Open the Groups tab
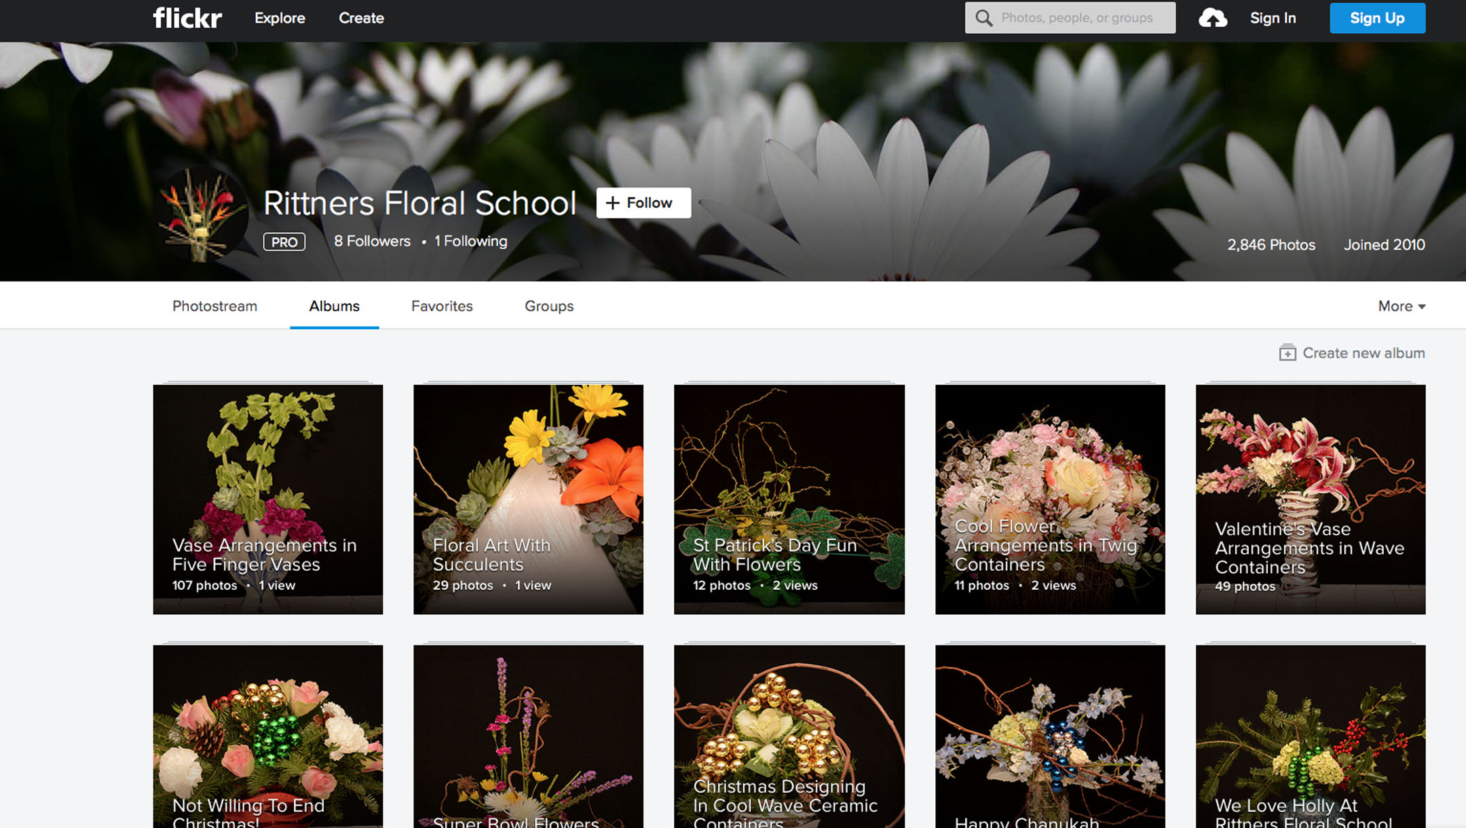This screenshot has height=828, width=1466. coord(549,306)
